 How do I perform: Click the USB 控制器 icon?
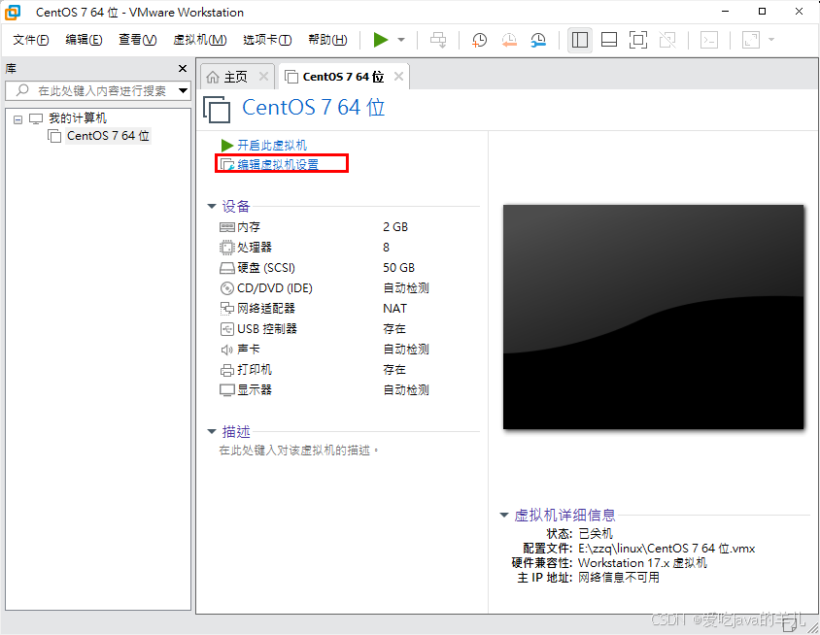click(x=227, y=329)
